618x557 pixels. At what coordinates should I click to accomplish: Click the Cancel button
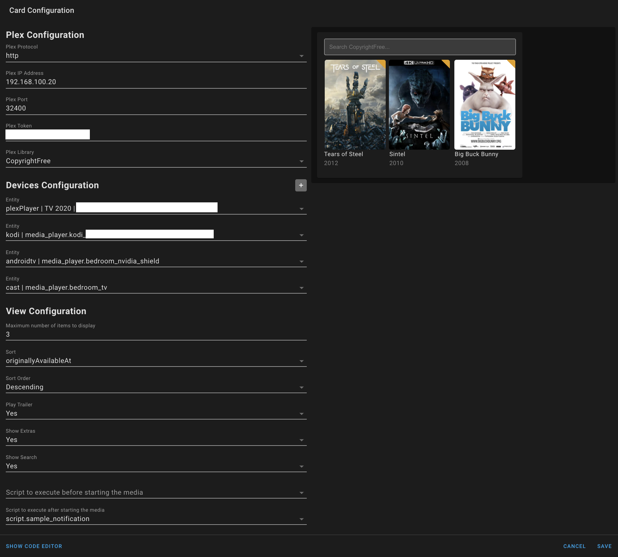574,546
